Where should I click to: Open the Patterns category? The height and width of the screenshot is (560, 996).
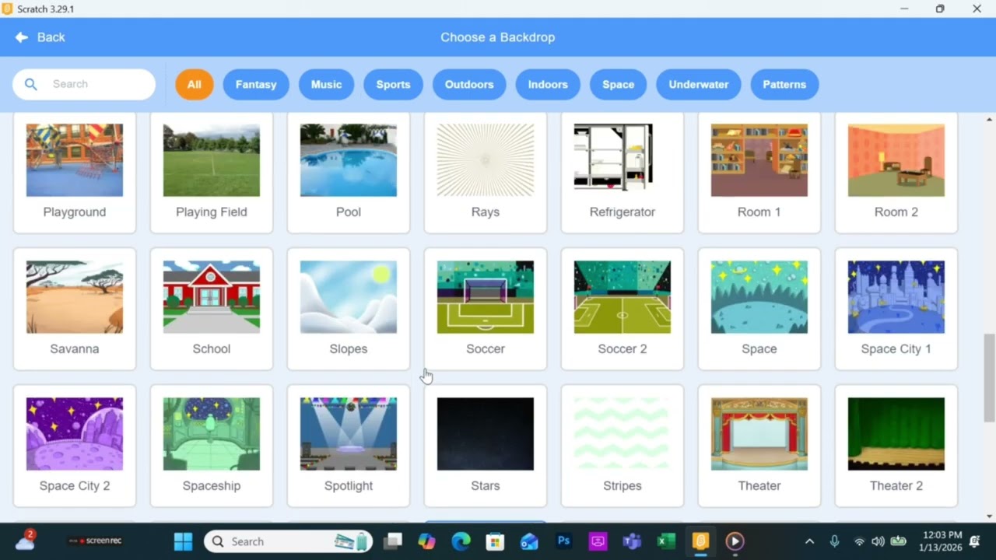tap(784, 84)
